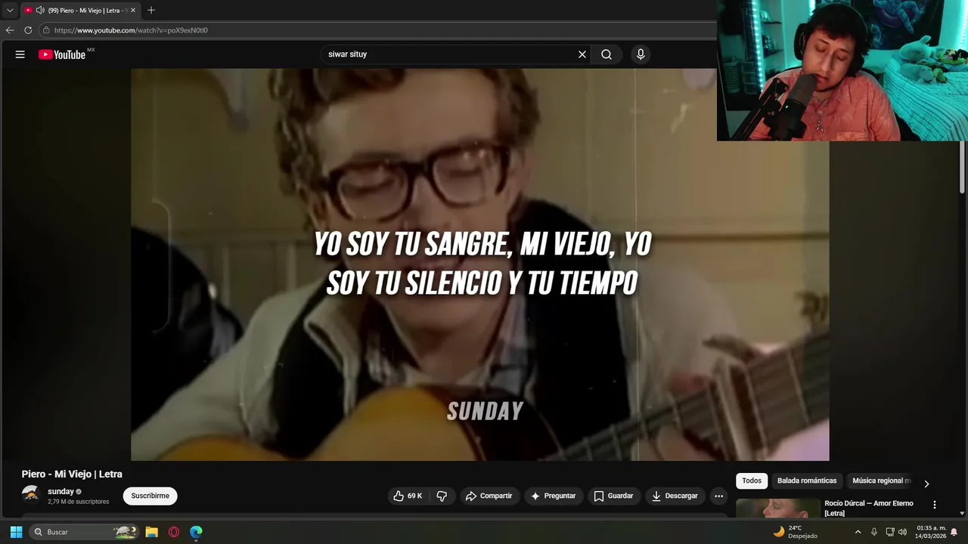This screenshot has width=968, height=544.
Task: Click the page vertical scrollbar
Action: (x=962, y=168)
